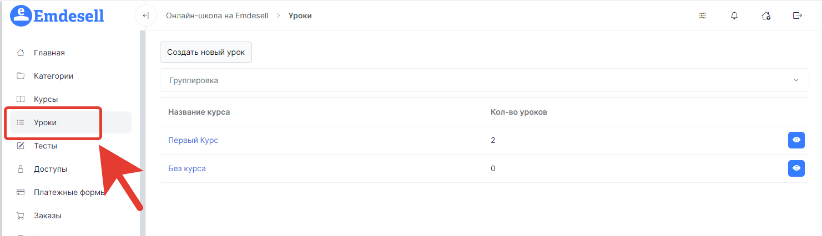The image size is (822, 236).
Task: Click the cart icon next to Заказы
Action: (x=21, y=216)
